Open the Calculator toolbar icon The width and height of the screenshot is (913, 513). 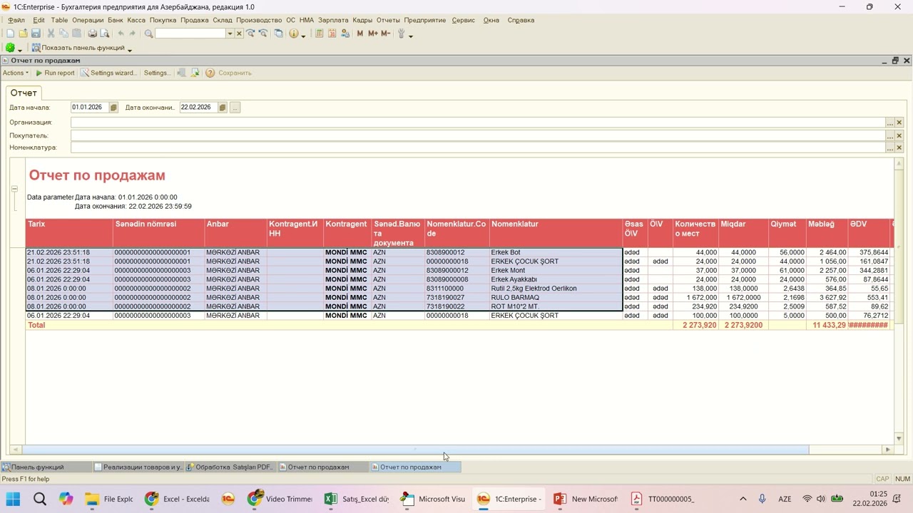click(319, 33)
